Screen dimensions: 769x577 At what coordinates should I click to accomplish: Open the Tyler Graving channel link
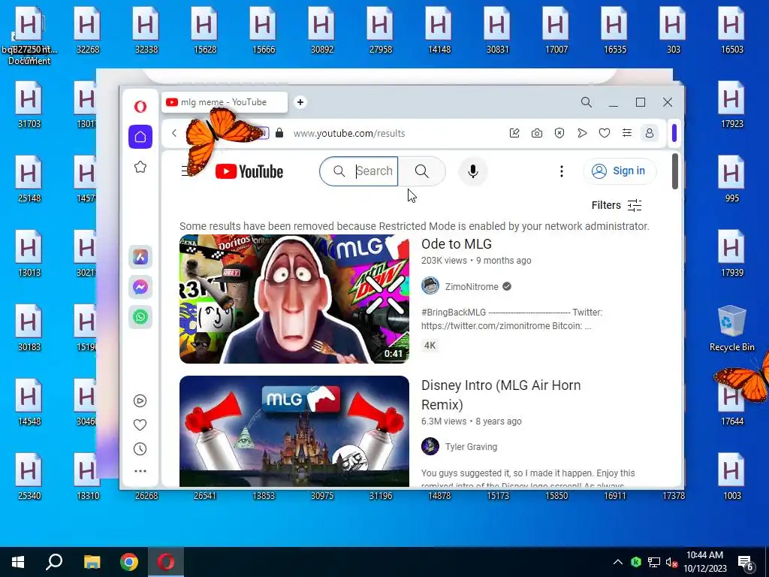472,447
